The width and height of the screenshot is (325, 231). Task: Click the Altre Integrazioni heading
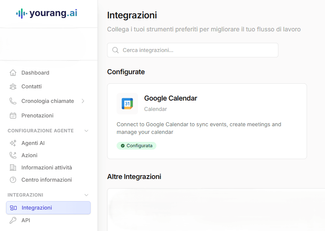134,177
